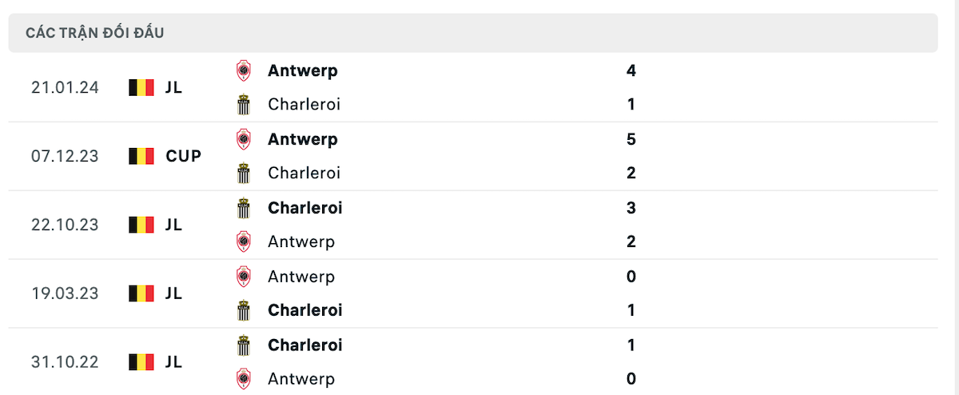
Task: Click Belgium flag in 31.10.22 row
Action: (141, 362)
